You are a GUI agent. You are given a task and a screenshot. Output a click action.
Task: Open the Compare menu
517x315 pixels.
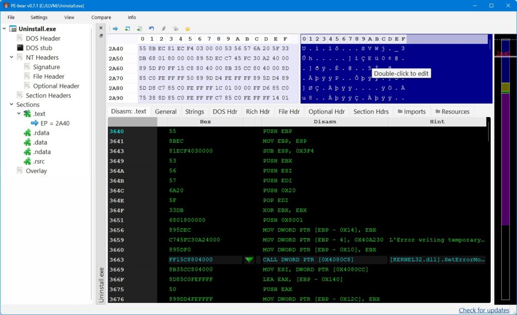point(101,17)
